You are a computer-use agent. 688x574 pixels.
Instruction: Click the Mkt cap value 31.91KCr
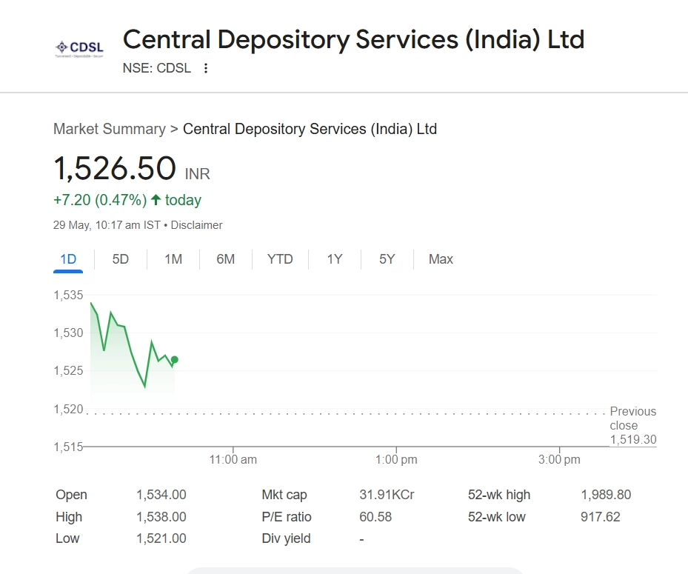pos(387,495)
